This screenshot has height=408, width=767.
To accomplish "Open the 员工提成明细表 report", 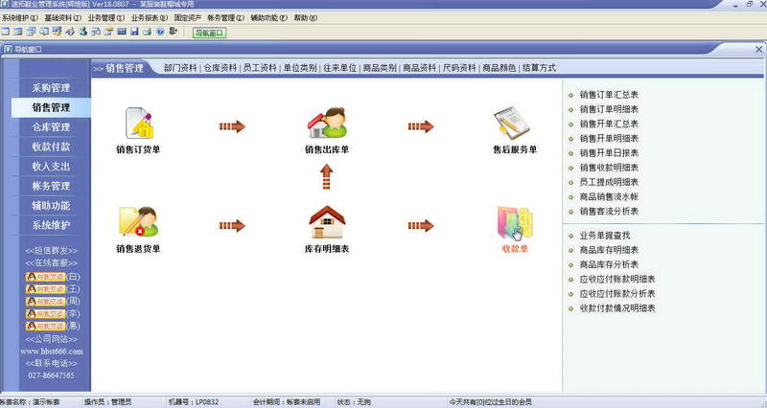I will [x=609, y=182].
